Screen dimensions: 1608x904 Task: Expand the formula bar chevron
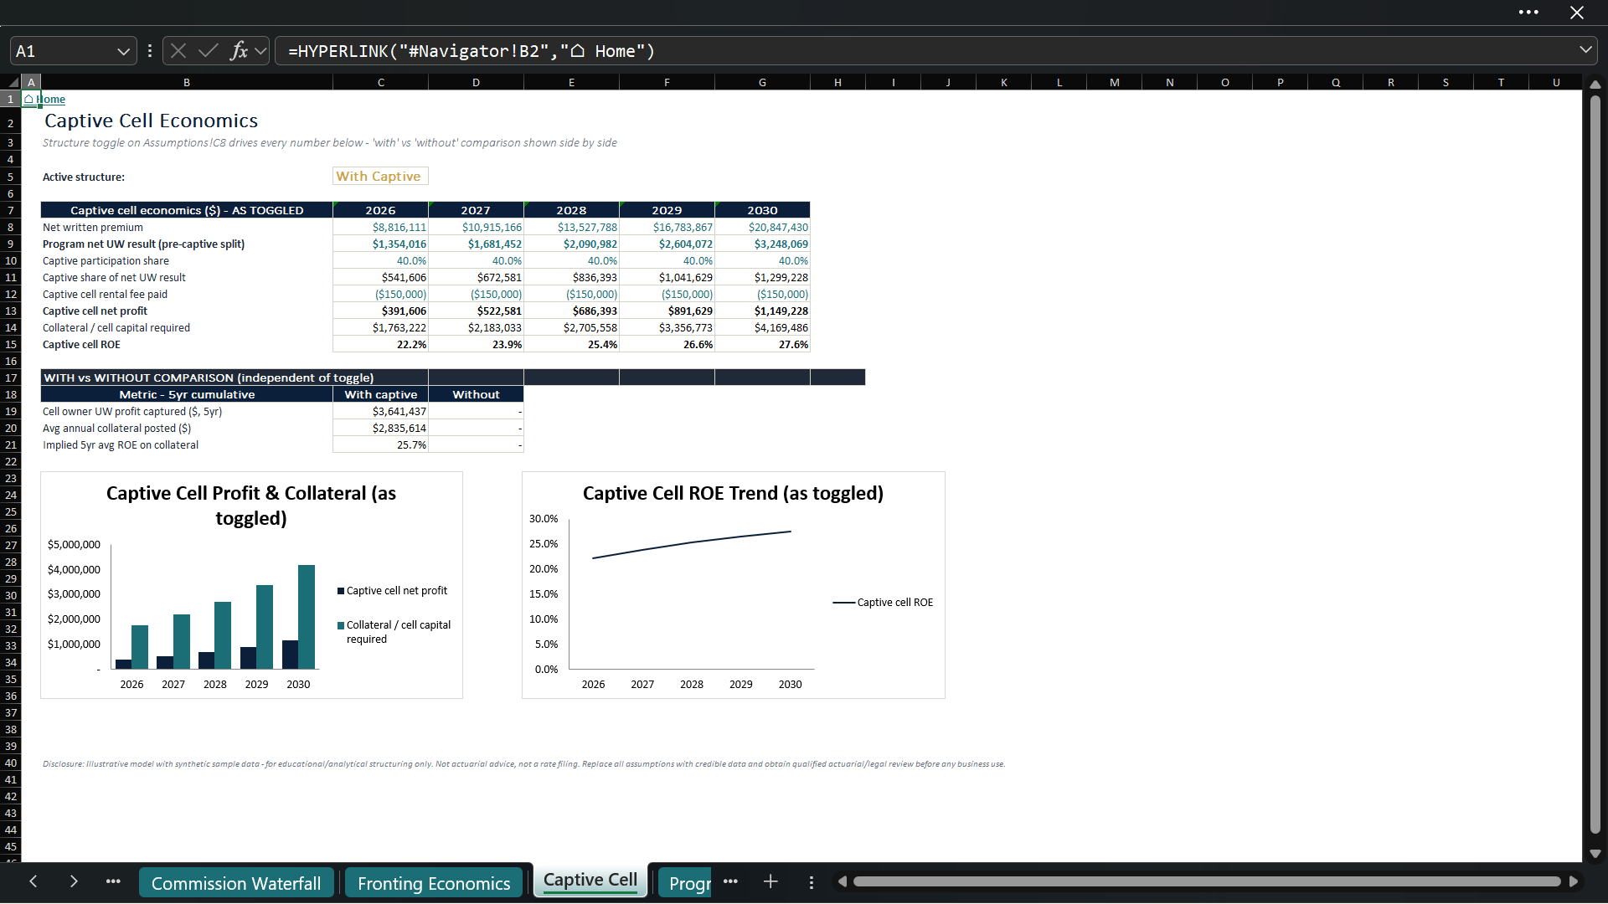coord(1585,50)
